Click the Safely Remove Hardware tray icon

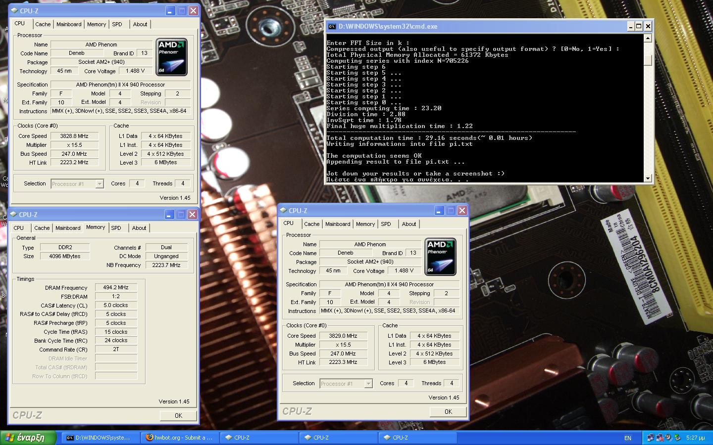click(x=677, y=438)
